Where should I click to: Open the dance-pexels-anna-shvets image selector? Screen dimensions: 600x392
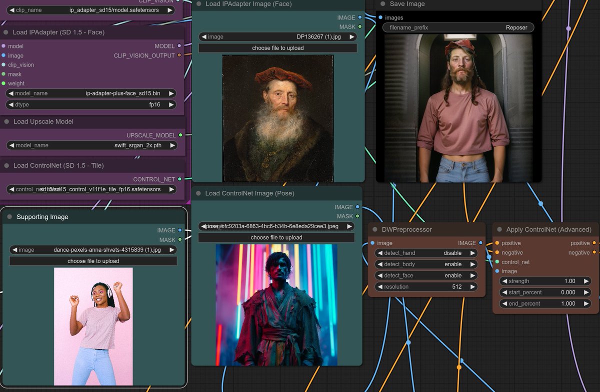tap(93, 250)
